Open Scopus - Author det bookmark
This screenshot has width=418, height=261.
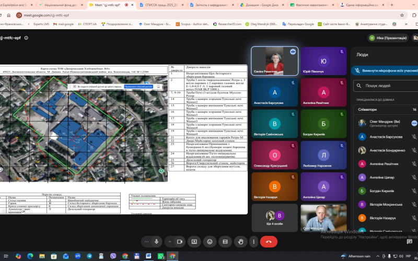(x=192, y=24)
